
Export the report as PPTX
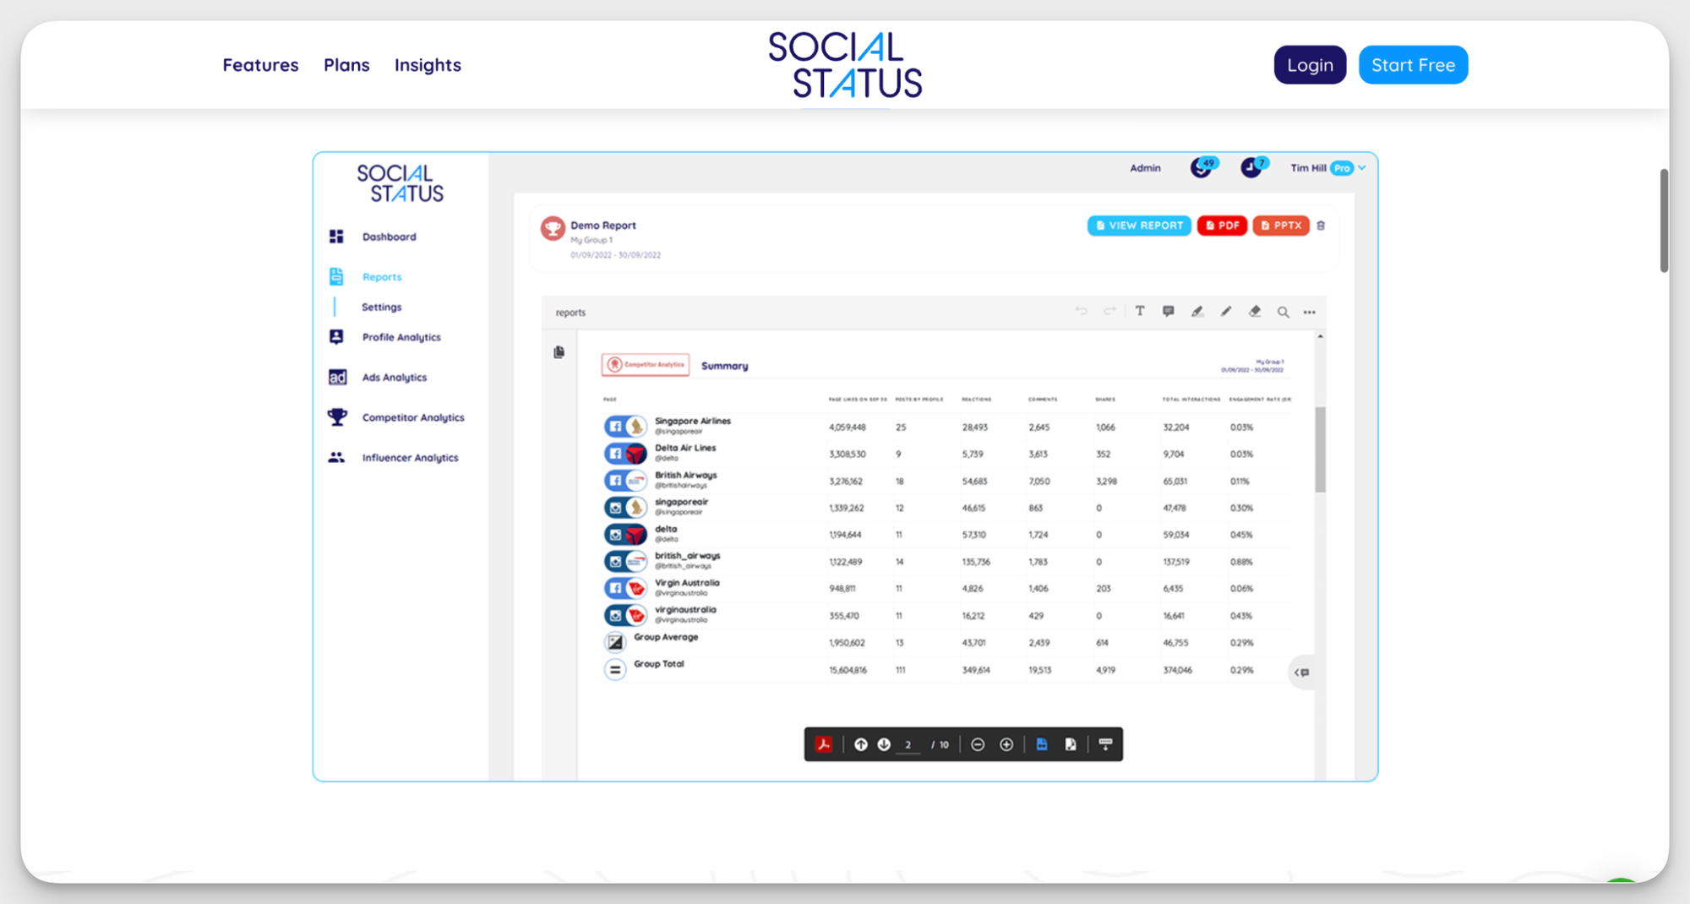1281,226
